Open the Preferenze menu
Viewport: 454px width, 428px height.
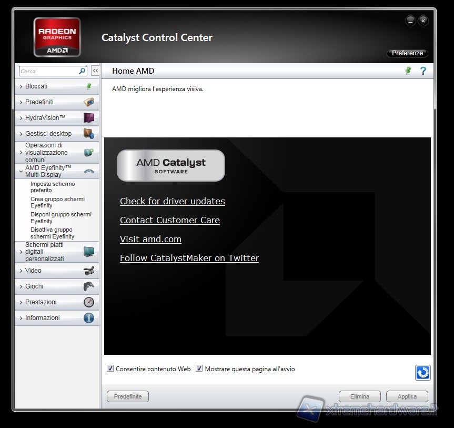pyautogui.click(x=407, y=53)
